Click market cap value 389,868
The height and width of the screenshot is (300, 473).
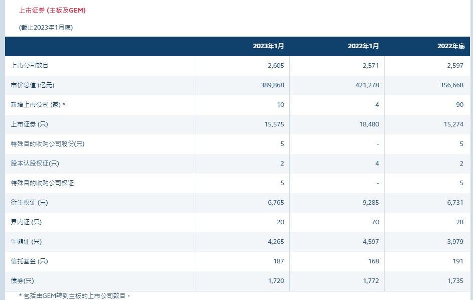pyautogui.click(x=272, y=85)
